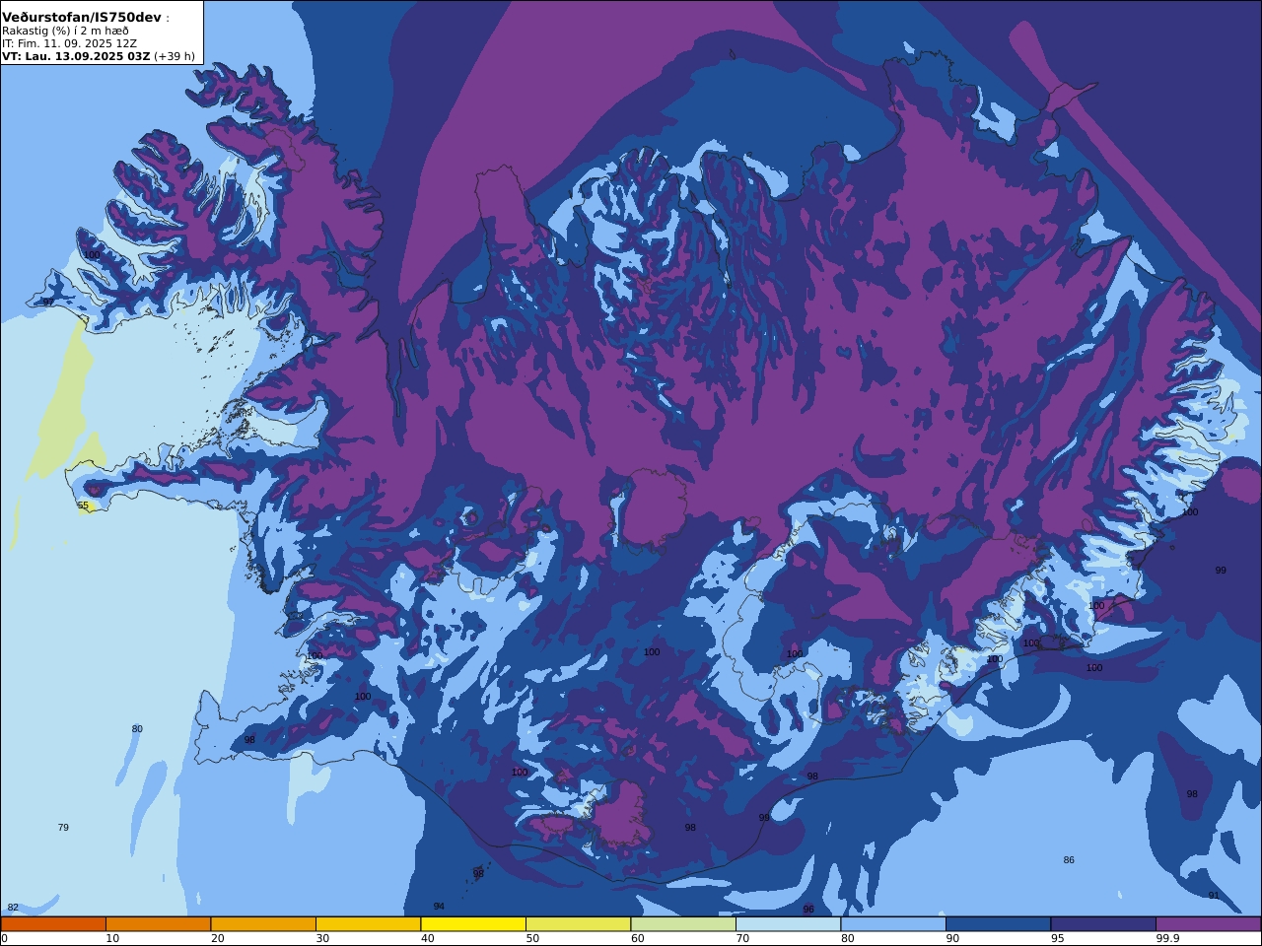Pick the yellow-green 50–60 legend segment
Image resolution: width=1262 pixels, height=946 pixels.
point(578,924)
